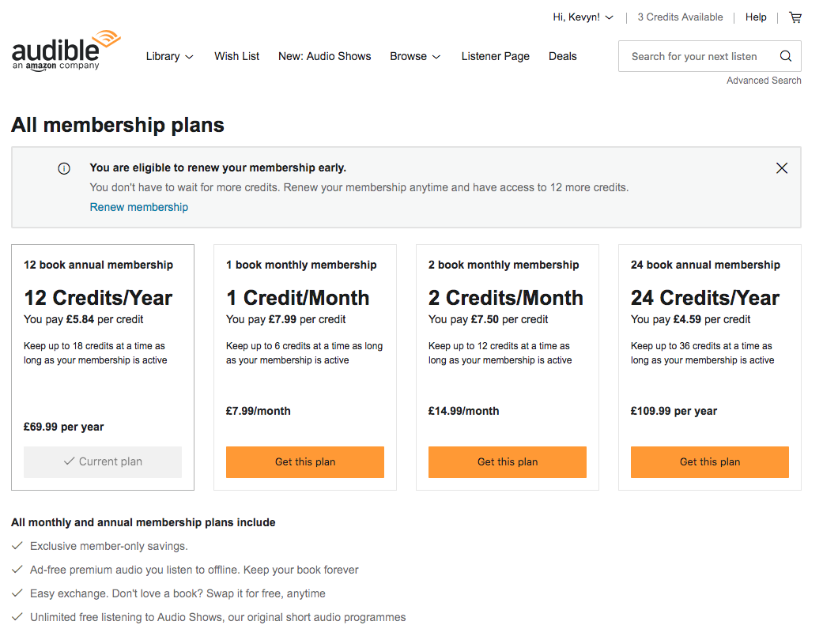Click the search magnifier icon
The height and width of the screenshot is (640, 823).
coord(785,56)
